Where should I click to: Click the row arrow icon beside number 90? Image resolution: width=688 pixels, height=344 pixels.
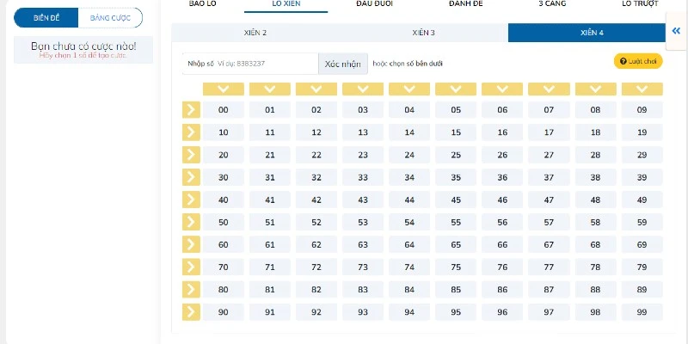(191, 311)
